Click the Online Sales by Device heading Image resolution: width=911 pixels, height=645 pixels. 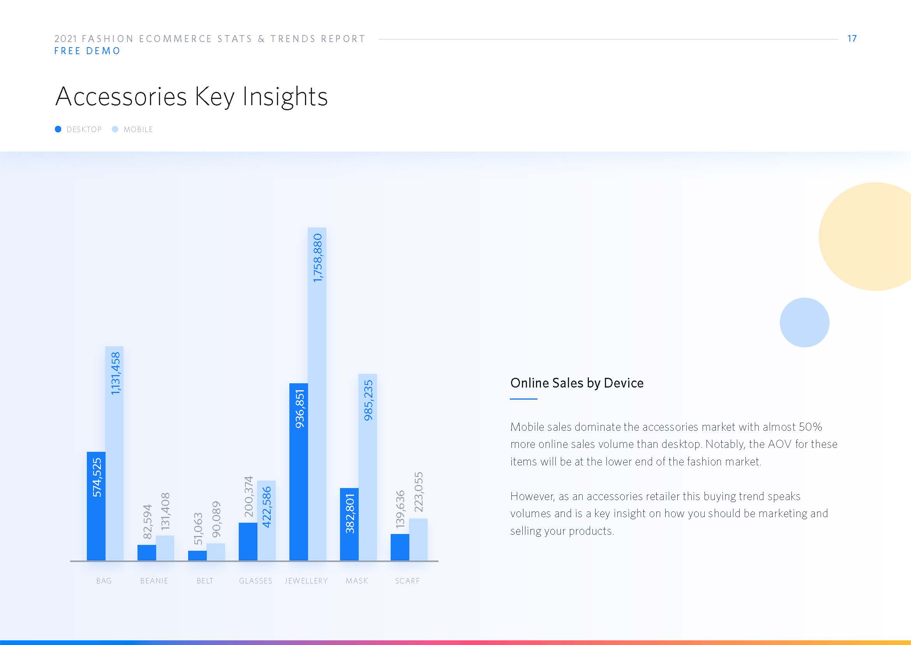click(576, 383)
